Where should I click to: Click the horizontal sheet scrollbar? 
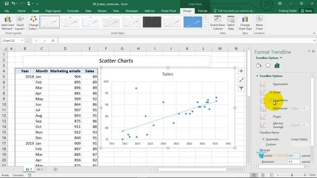pyautogui.click(x=192, y=169)
